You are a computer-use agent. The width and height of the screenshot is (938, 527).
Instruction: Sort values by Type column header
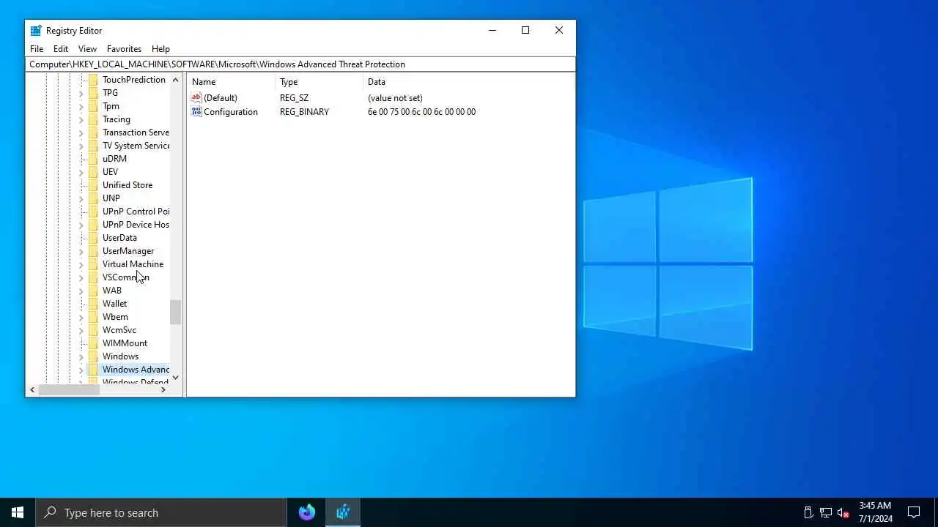tap(320, 82)
